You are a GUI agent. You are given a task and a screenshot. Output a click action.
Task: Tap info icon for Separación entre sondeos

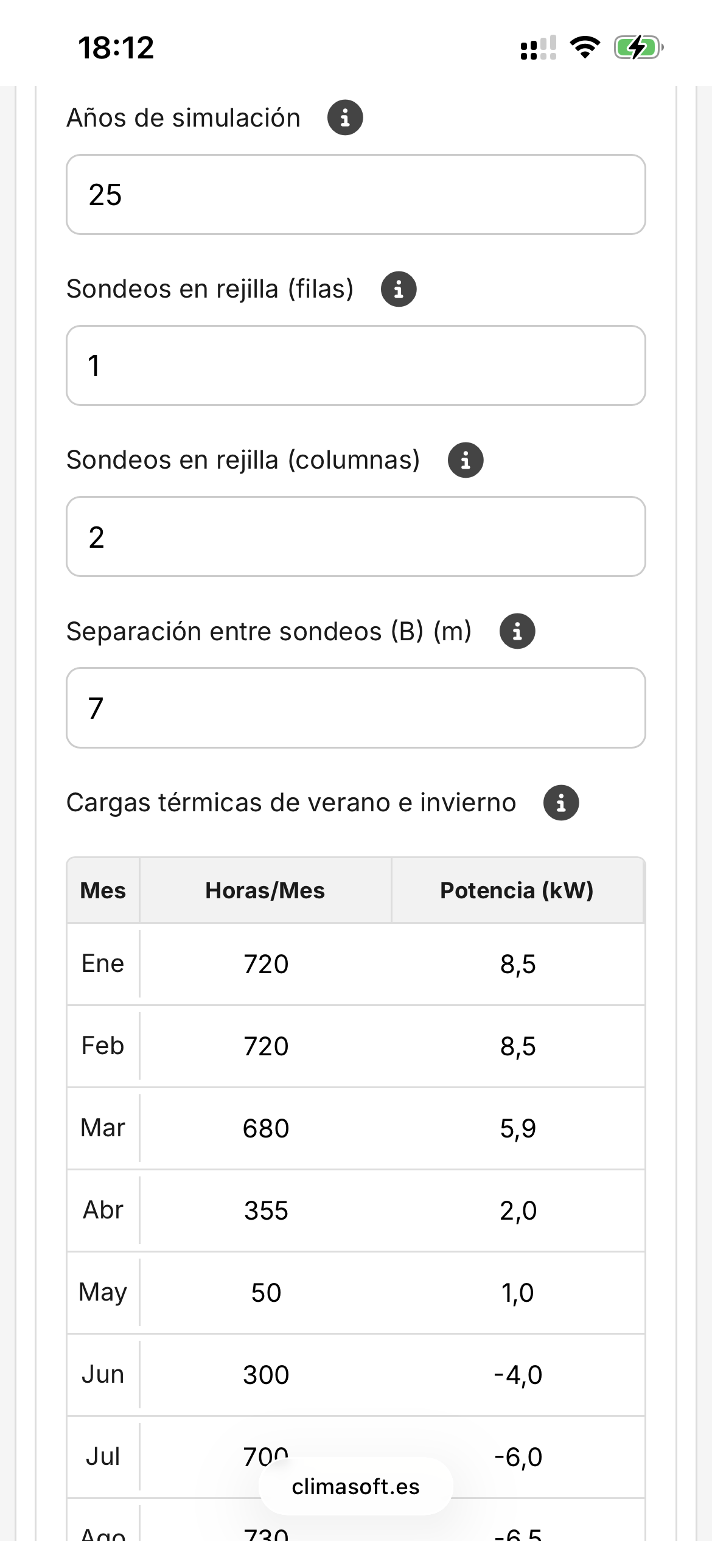point(517,631)
